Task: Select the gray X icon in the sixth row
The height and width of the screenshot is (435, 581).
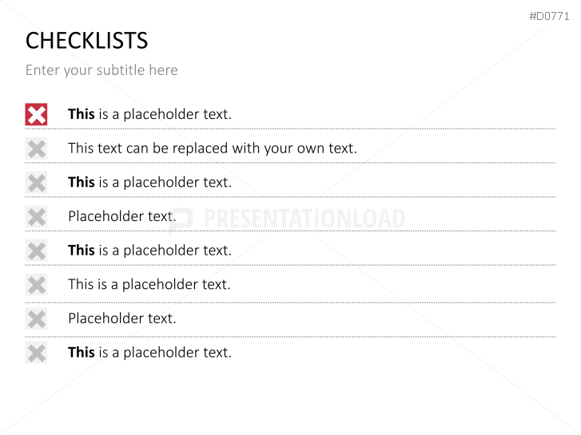Action: click(x=36, y=285)
